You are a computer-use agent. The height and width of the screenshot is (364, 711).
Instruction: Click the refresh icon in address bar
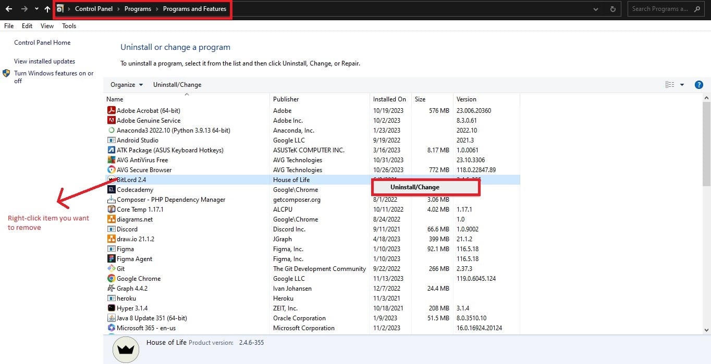coord(613,9)
